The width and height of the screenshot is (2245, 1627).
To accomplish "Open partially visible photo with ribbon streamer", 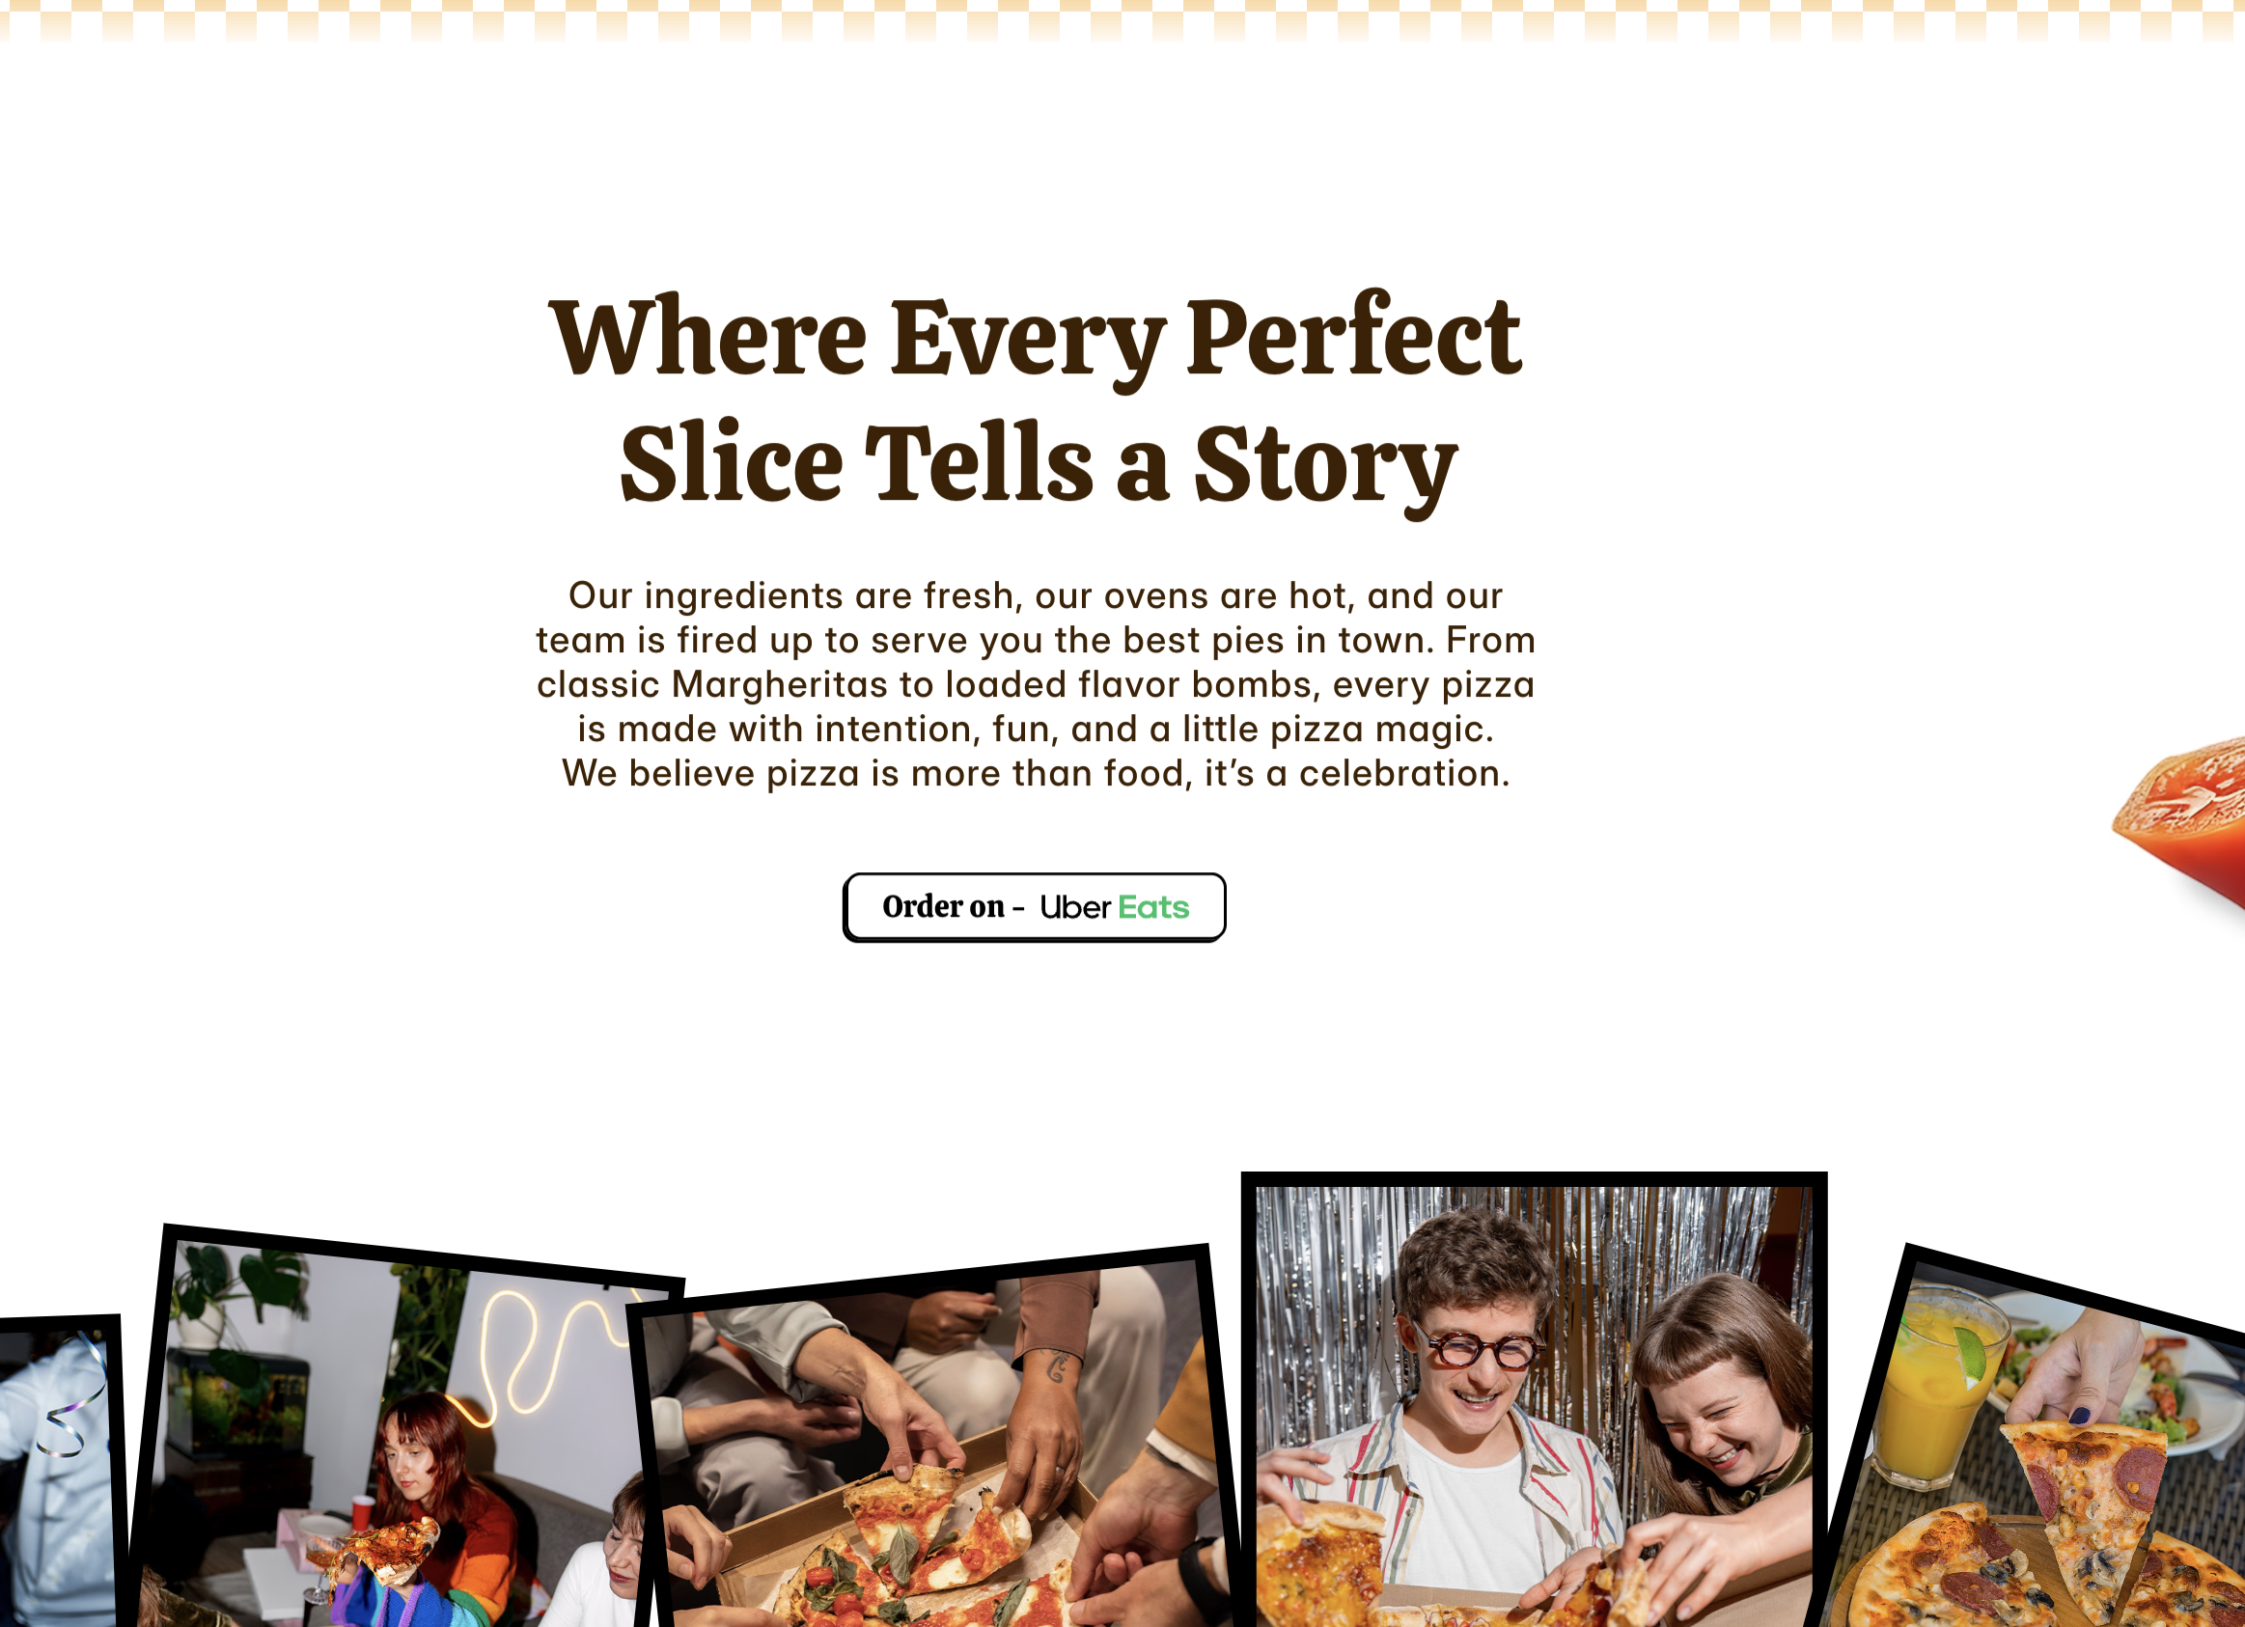I will point(60,1471).
